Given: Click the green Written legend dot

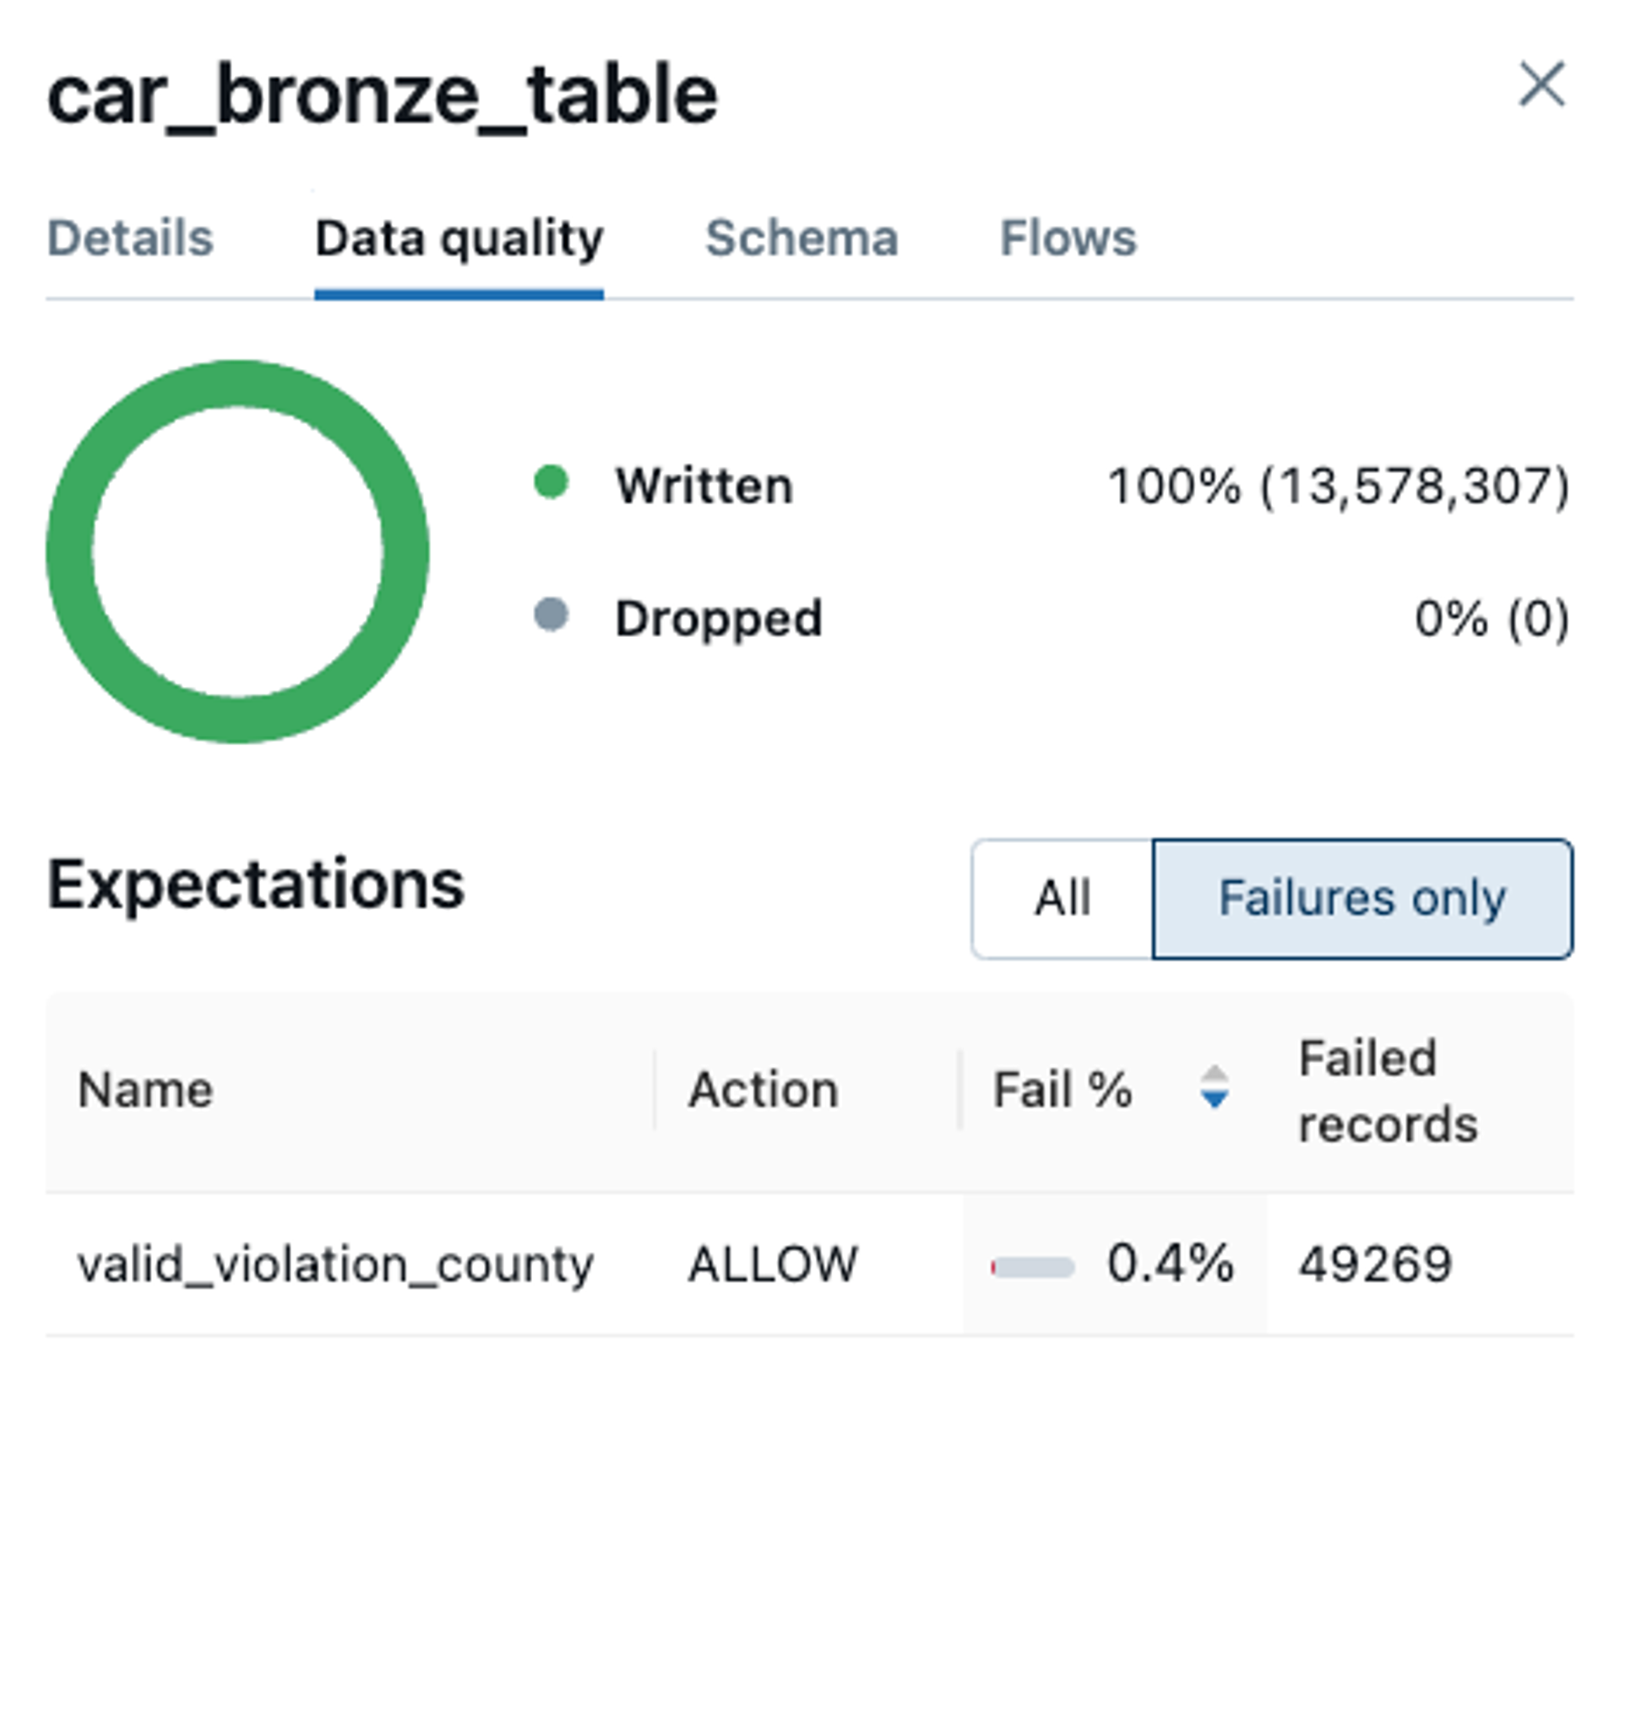Looking at the screenshot, I should coord(552,483).
